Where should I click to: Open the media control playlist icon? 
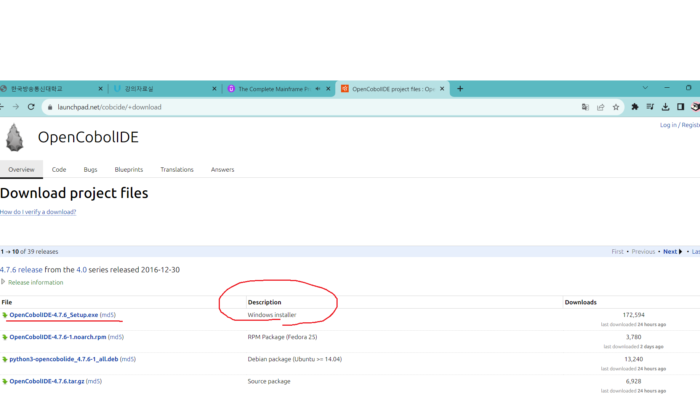click(x=650, y=107)
